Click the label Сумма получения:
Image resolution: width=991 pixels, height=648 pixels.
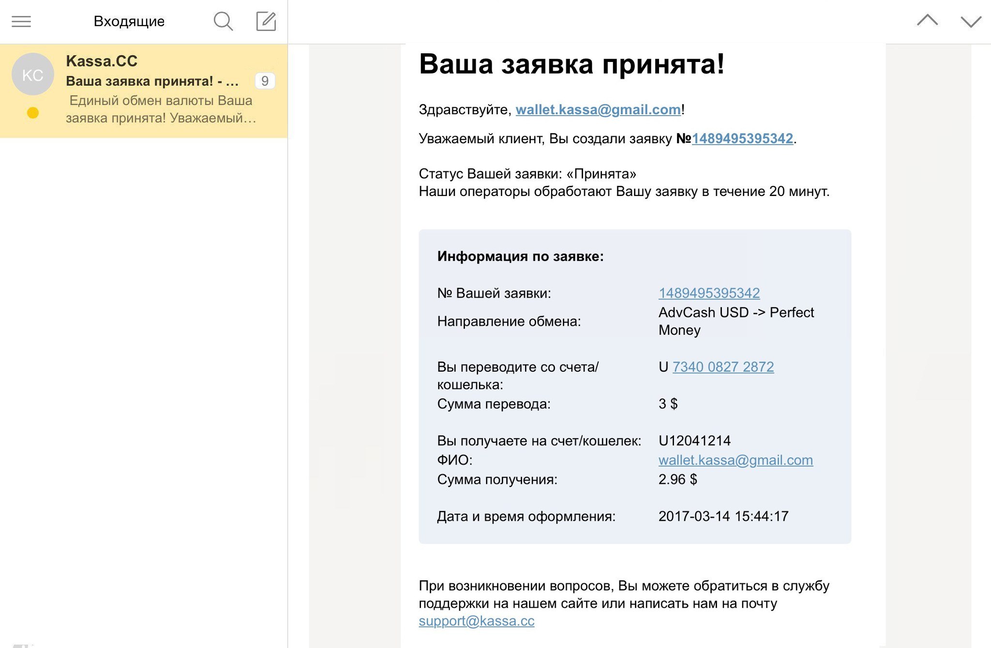coord(497,480)
